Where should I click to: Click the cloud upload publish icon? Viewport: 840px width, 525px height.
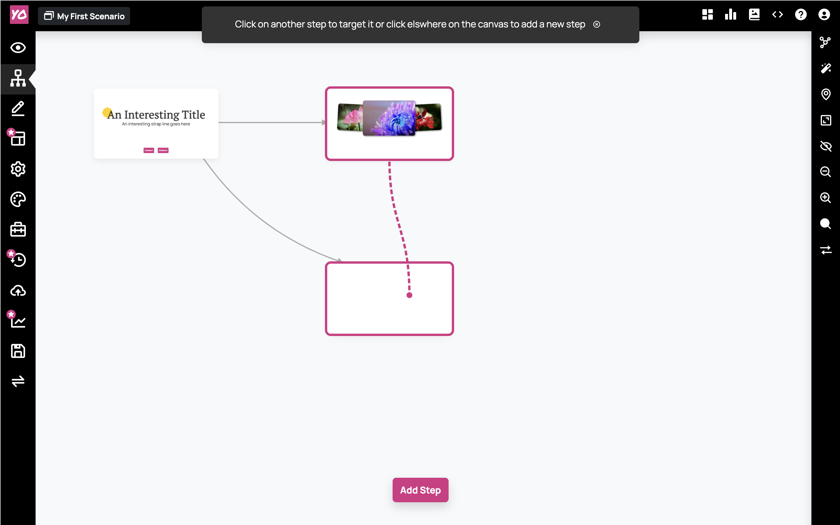pos(18,290)
